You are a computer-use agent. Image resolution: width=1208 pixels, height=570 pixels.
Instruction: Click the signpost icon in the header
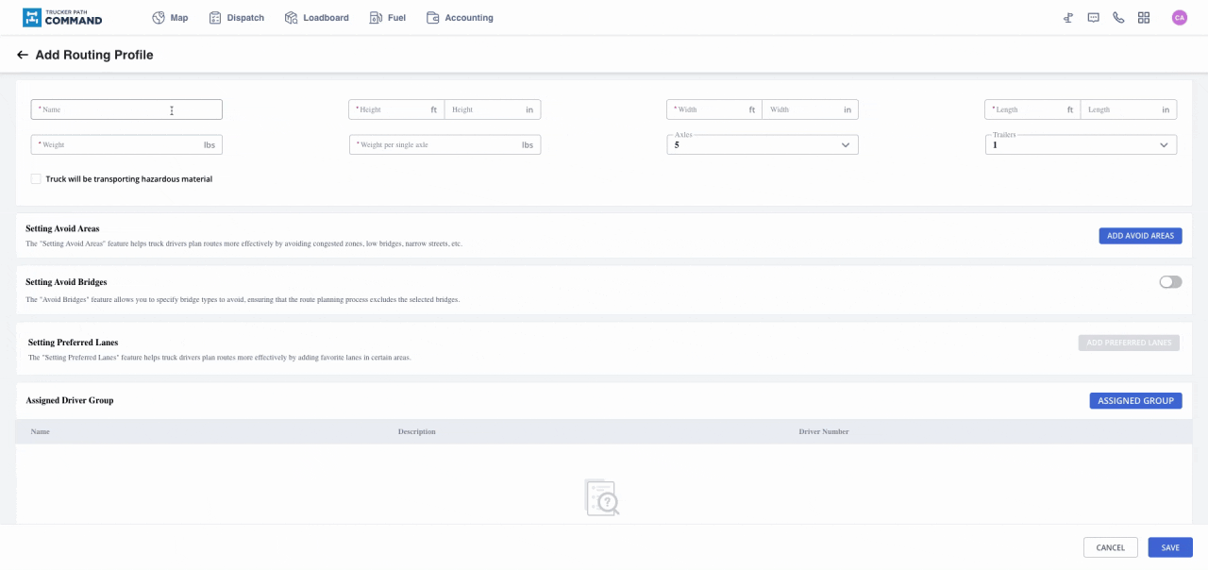1068,18
